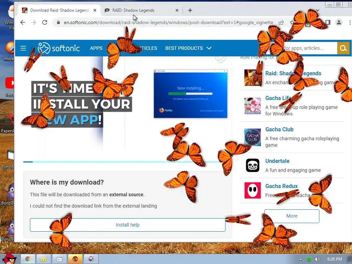352x264 pixels.
Task: Share this page via the share icon
Action: point(281,22)
